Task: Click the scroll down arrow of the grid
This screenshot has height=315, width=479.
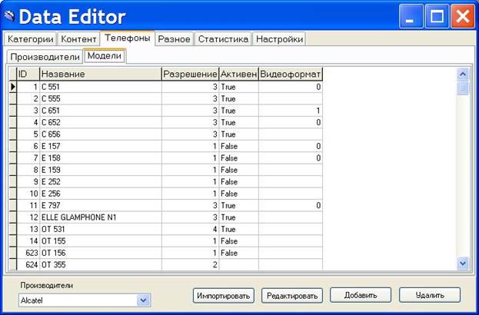Action: tap(463, 263)
